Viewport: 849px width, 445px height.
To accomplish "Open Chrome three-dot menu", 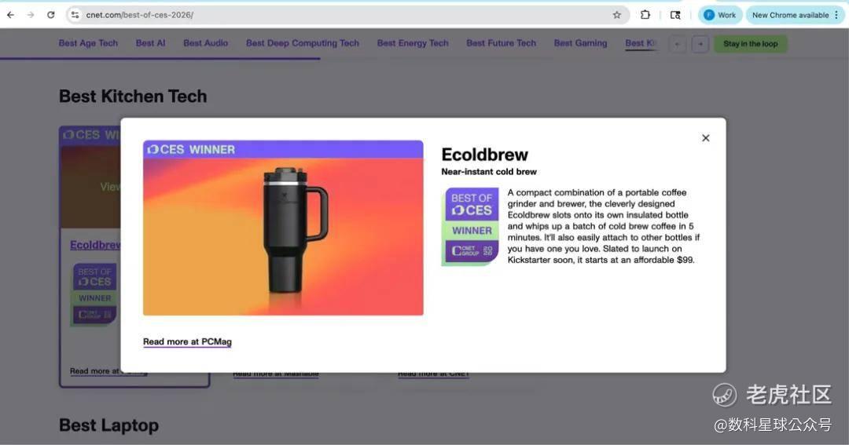I will point(836,15).
